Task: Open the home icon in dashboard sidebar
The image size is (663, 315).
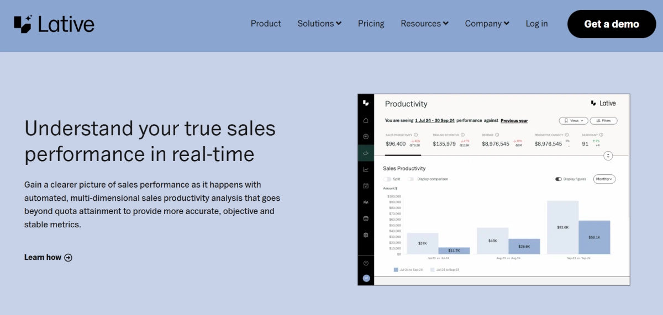Action: (366, 120)
